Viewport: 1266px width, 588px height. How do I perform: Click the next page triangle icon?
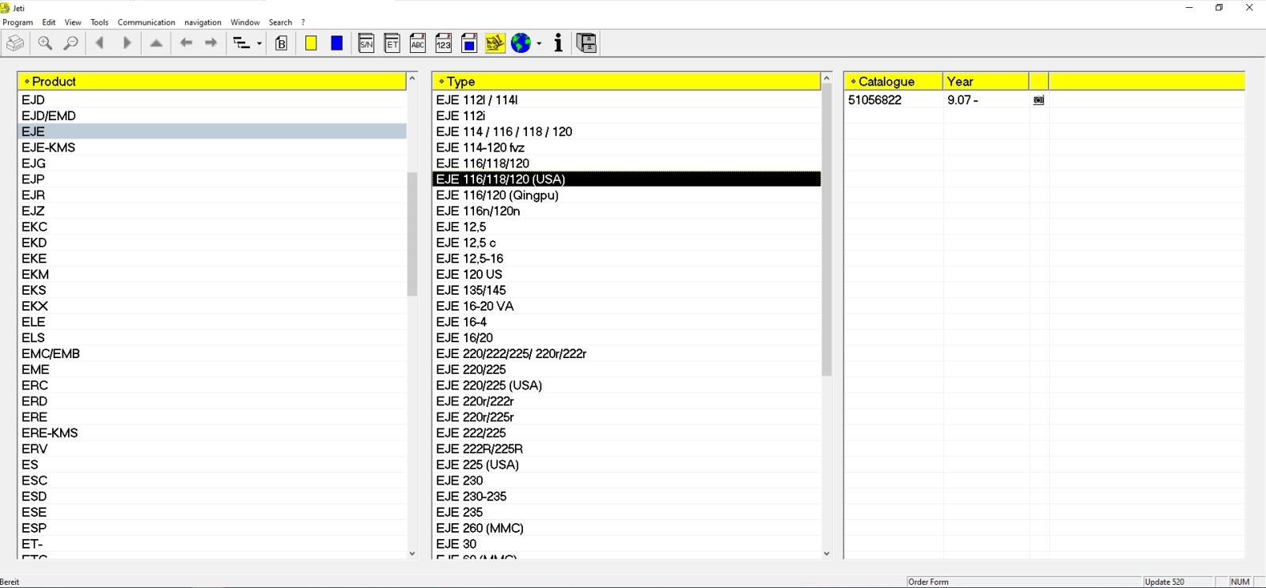[x=127, y=43]
